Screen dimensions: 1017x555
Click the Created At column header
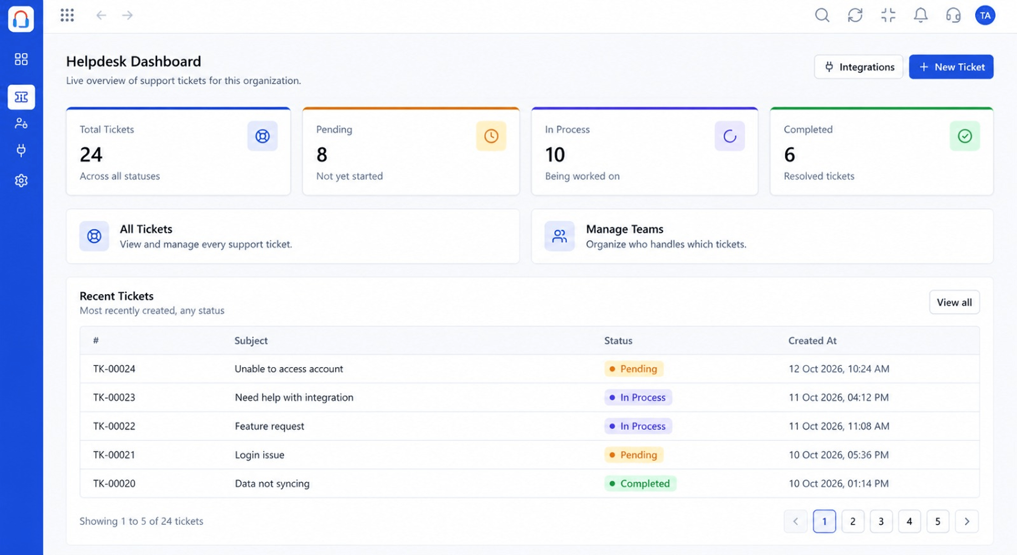[x=812, y=340]
